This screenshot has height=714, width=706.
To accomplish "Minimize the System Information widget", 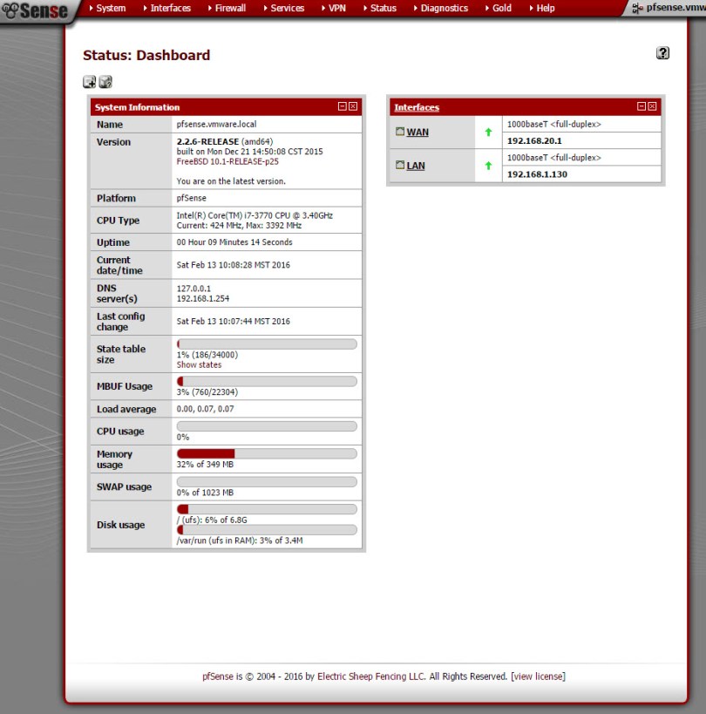I will (343, 106).
